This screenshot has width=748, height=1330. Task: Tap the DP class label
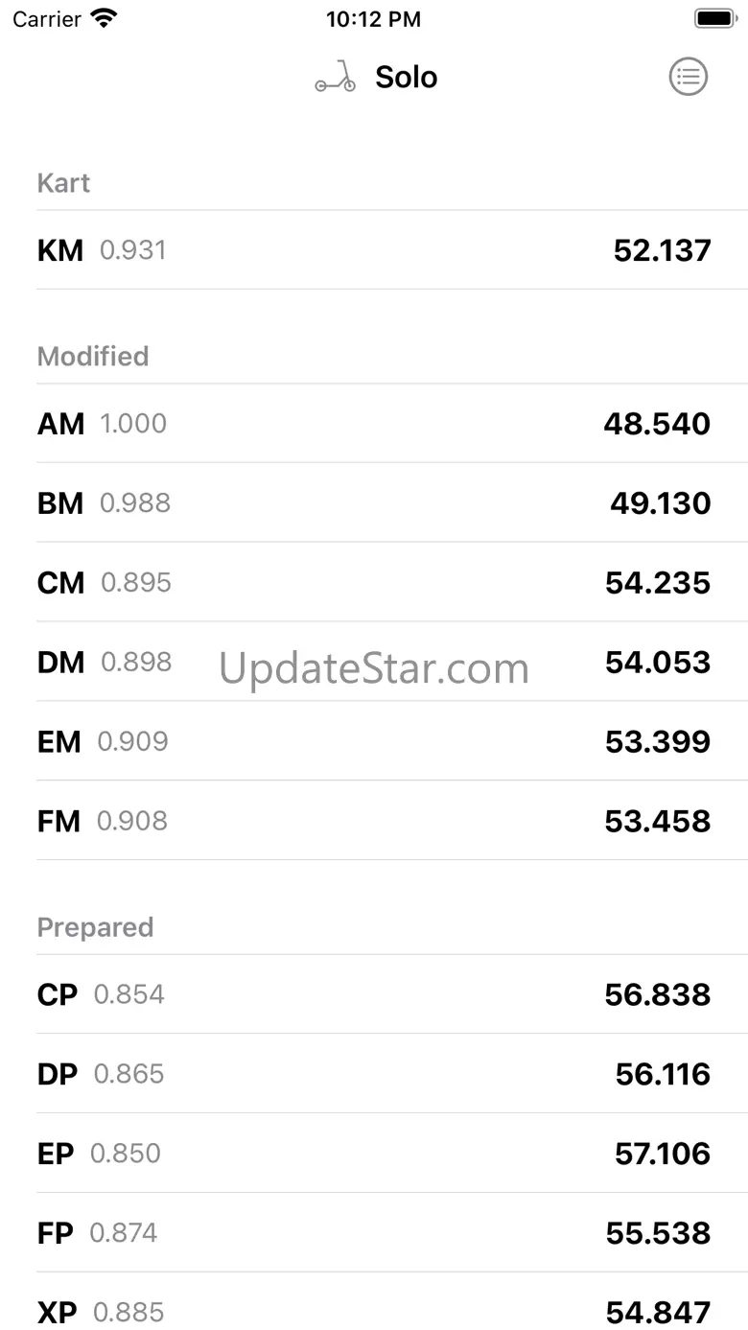[x=58, y=1074]
